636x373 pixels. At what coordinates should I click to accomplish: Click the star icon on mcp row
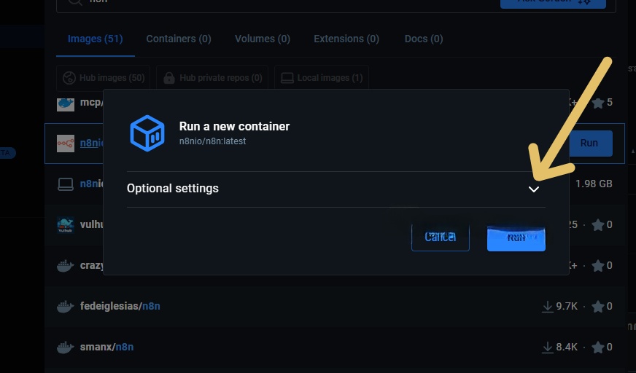click(x=598, y=103)
